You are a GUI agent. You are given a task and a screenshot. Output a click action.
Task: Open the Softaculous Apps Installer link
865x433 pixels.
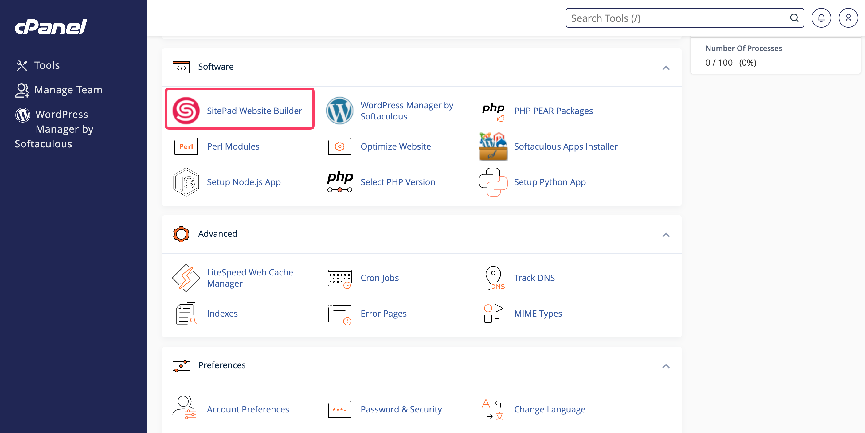click(x=566, y=146)
